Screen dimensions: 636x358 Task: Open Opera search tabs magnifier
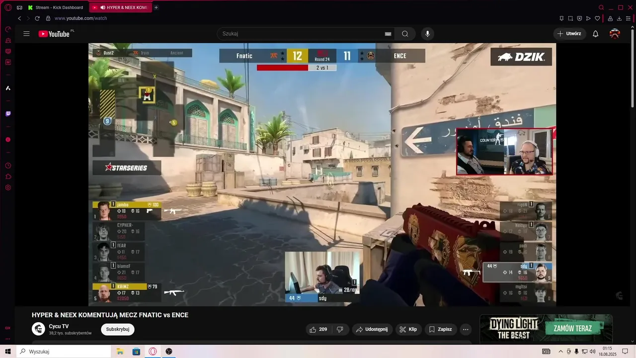(601, 7)
